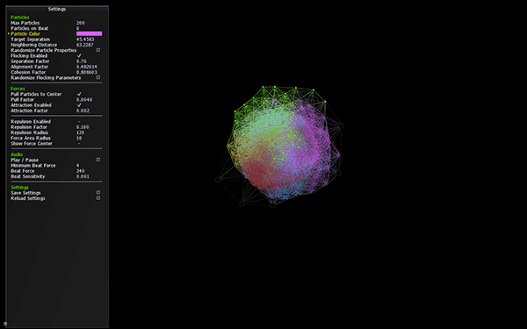Image resolution: width=527 pixels, height=329 pixels.
Task: Click the Randomize Particle Properties box
Action: (x=98, y=50)
